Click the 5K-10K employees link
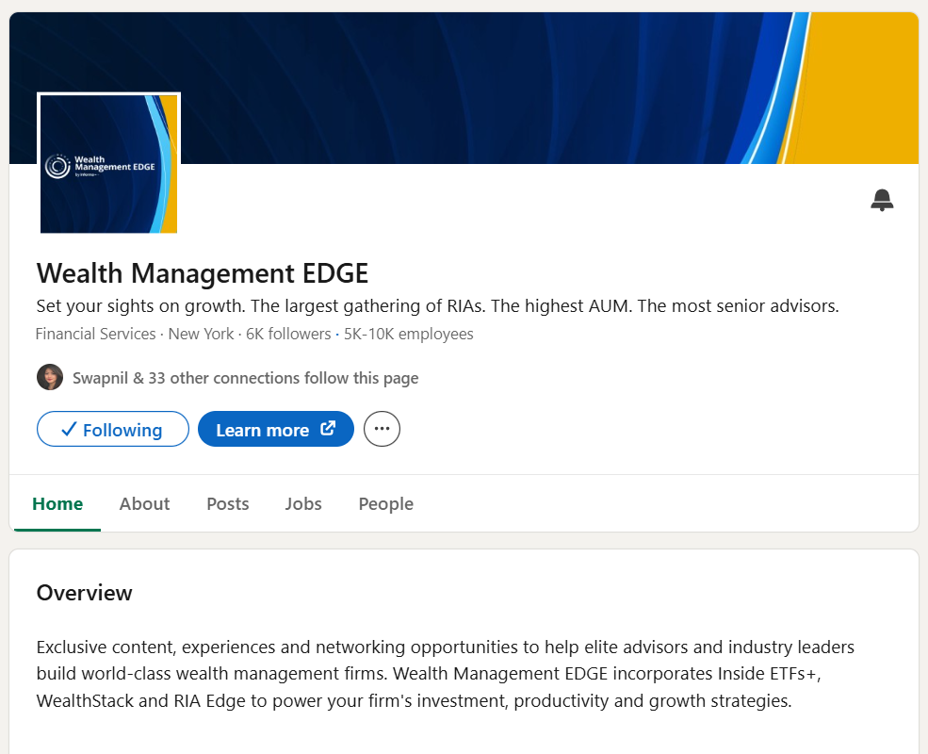928x754 pixels. point(409,335)
